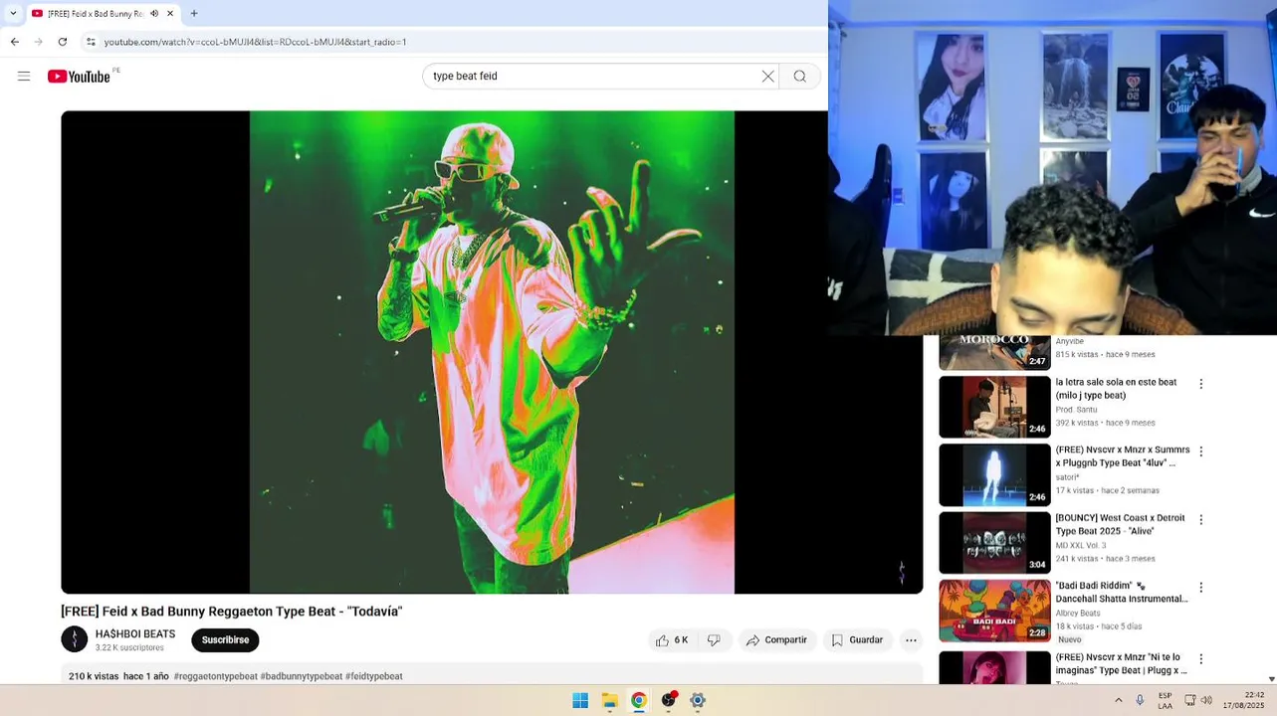
Task: Open 'la letra sale sola en este beat' title
Action: click(1116, 389)
